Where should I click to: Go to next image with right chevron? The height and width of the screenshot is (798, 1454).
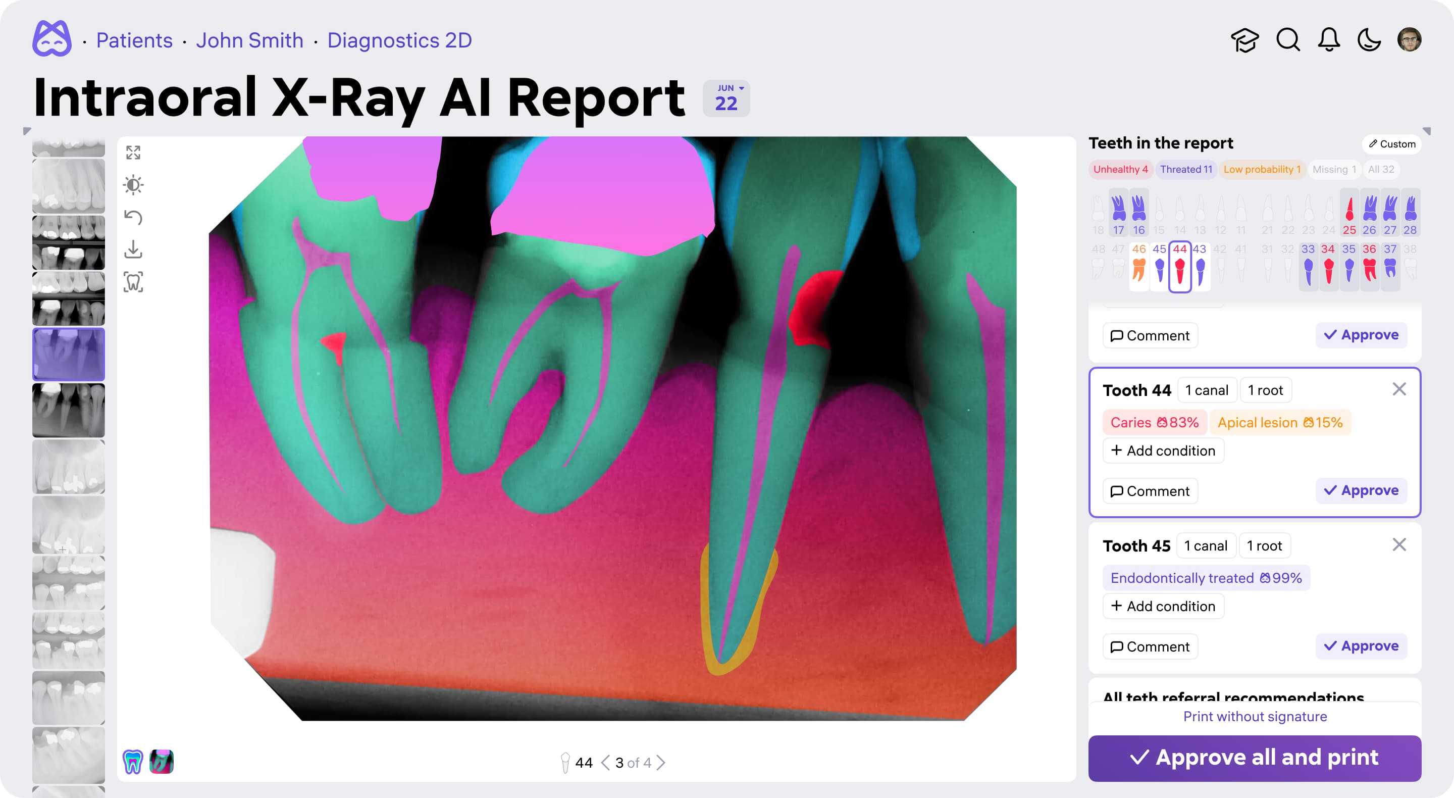[661, 763]
